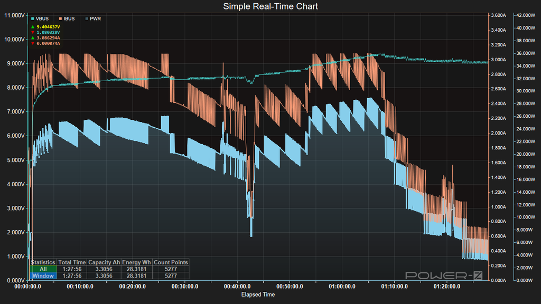The width and height of the screenshot is (541, 304).
Task: Click the Simple Real-Time Chart title
Action: (x=270, y=6)
